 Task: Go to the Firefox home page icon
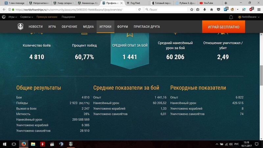pos(211,10)
